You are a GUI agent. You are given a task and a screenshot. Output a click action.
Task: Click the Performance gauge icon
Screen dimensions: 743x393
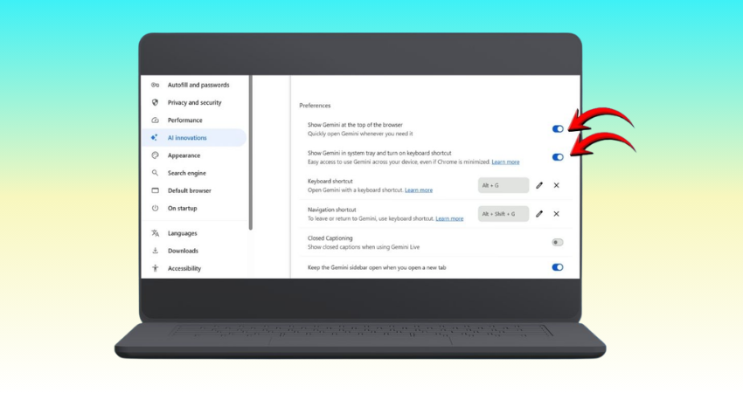(x=155, y=121)
